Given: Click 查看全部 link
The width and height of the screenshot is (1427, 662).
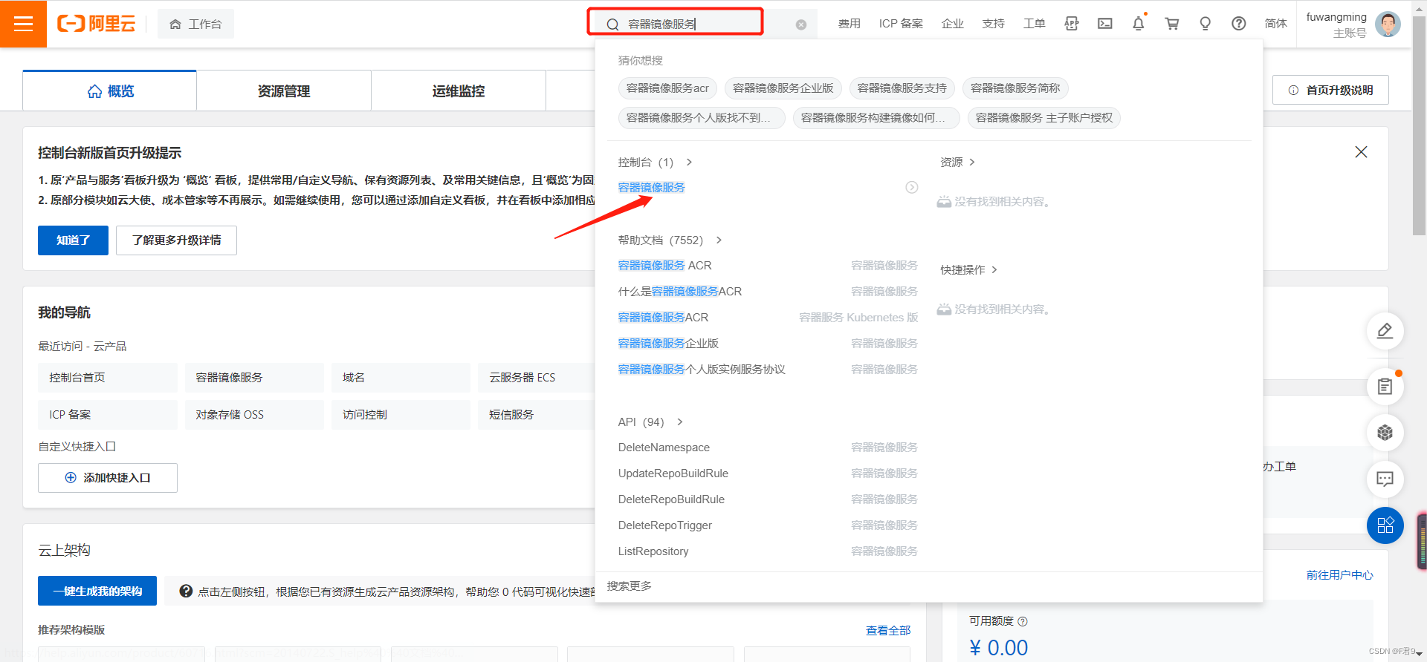Looking at the screenshot, I should point(888,630).
